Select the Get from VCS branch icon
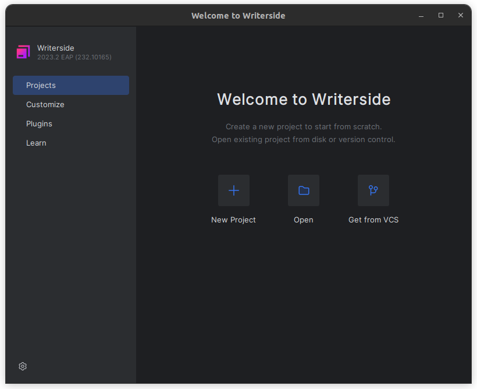 tap(373, 190)
